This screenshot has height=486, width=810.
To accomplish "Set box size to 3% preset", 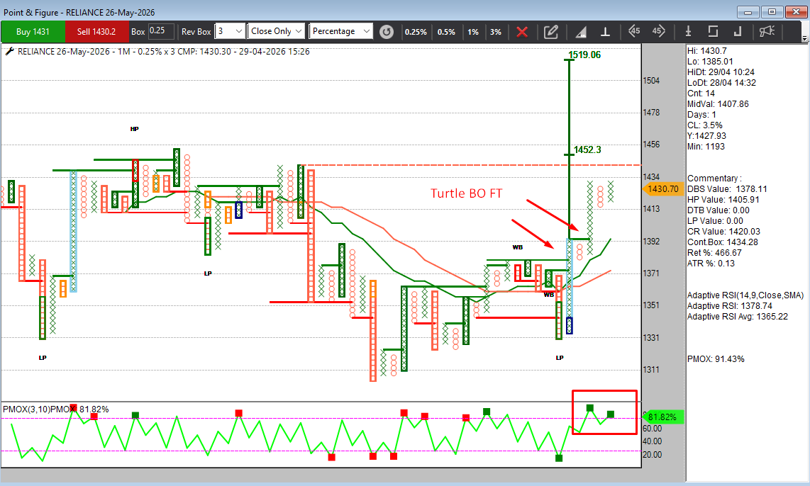I will 496,32.
